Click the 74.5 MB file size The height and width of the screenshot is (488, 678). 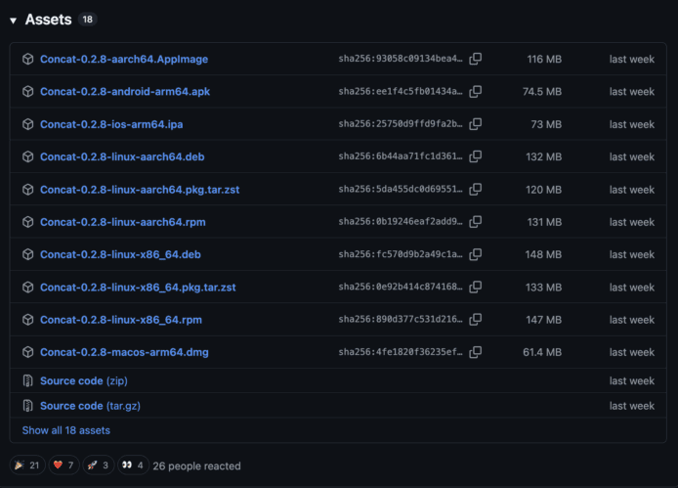pos(542,91)
